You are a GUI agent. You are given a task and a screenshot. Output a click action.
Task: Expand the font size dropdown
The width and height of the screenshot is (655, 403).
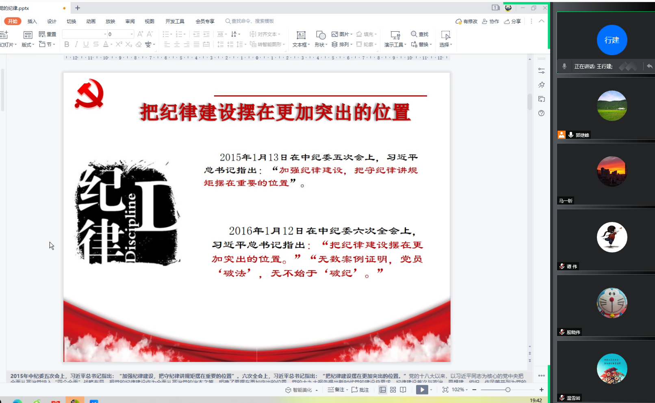click(x=131, y=34)
